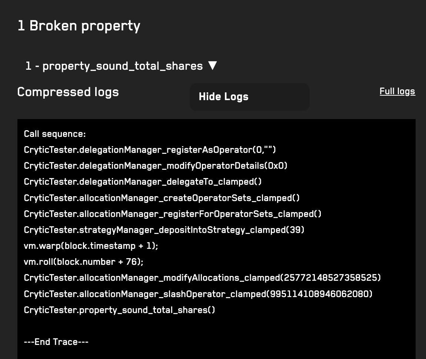
Task: Click the End Trace marker line
Action: click(56, 342)
